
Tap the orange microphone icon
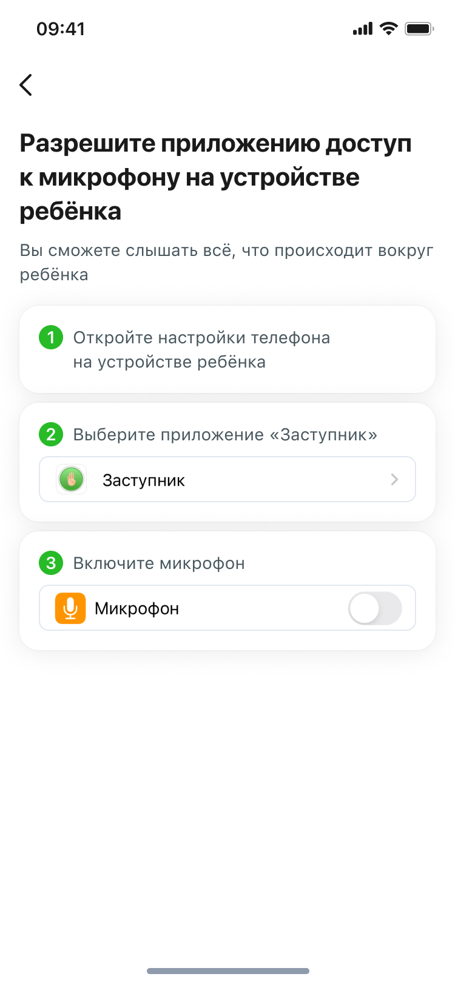click(70, 608)
